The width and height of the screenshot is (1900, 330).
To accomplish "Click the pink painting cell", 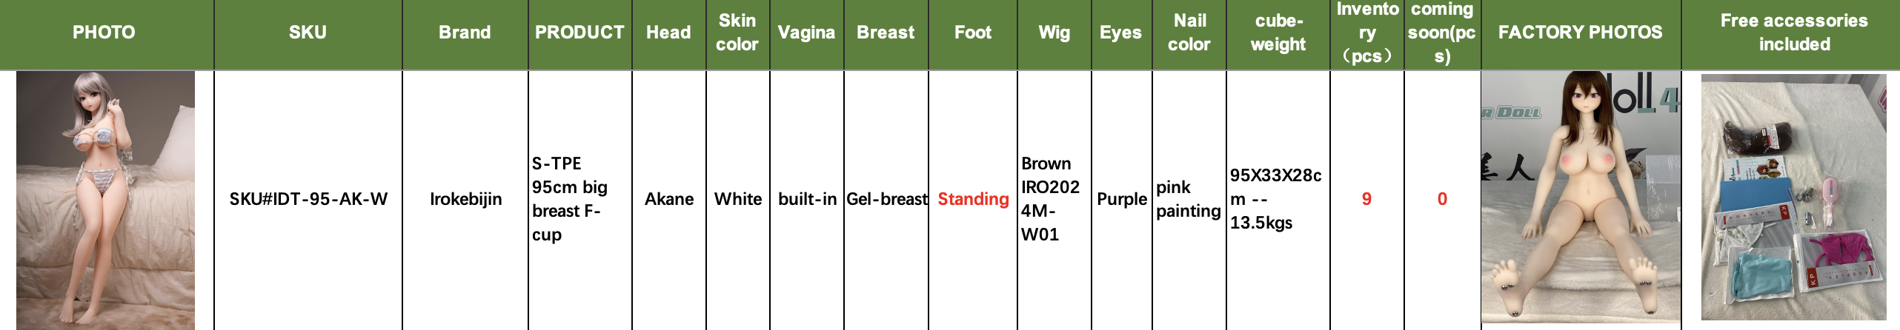I will click(x=1188, y=199).
